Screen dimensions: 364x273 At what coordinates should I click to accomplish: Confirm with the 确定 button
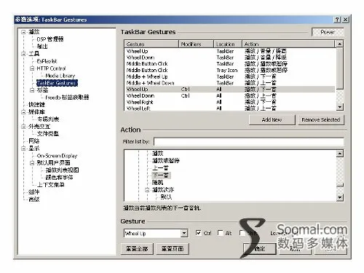[x=260, y=249]
